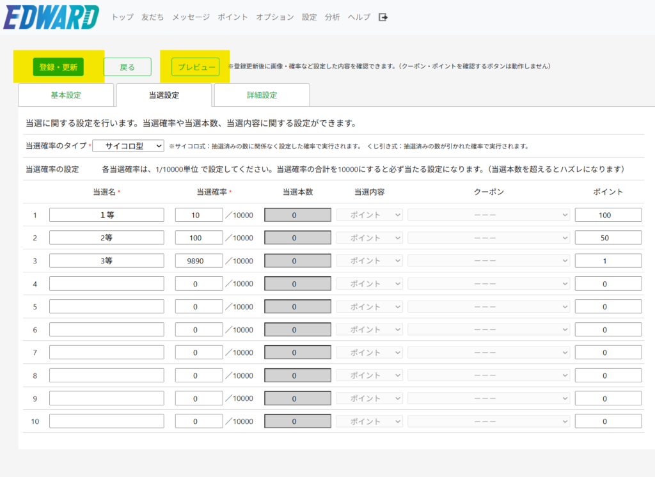Screen dimensions: 655x477
Task: Click the logout icon in top navigation
Action: click(x=383, y=17)
